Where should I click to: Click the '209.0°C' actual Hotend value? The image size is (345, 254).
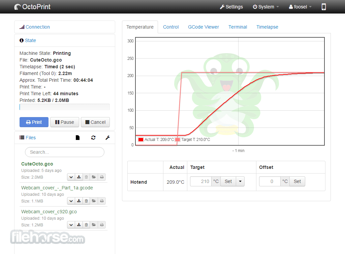tap(175, 182)
